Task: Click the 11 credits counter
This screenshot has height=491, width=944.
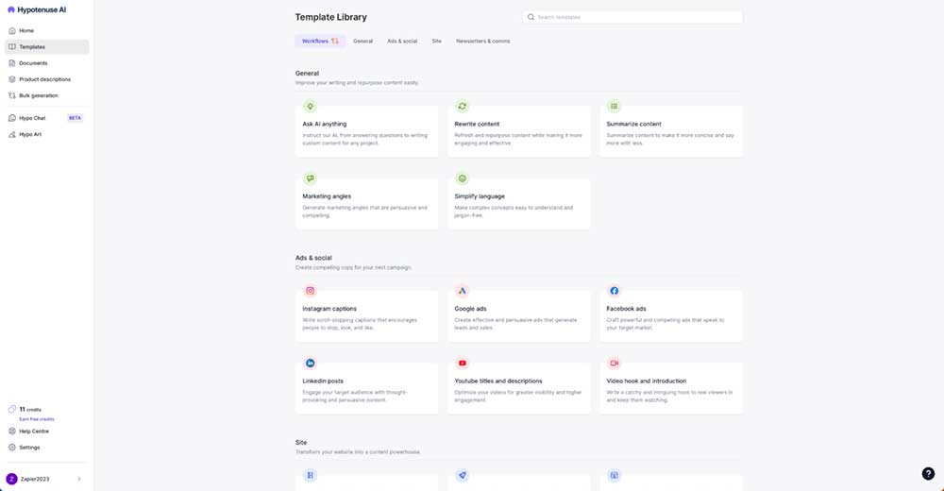Action: 30,409
